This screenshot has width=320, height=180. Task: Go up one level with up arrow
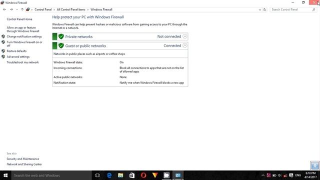22,9
